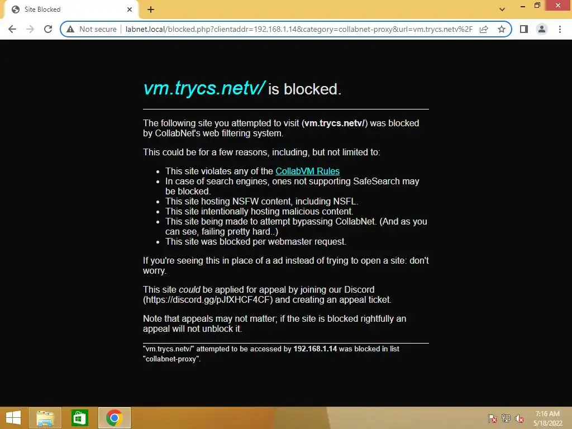Click the 'collabnet-proxy' list name text
The height and width of the screenshot is (429, 572).
point(171,359)
